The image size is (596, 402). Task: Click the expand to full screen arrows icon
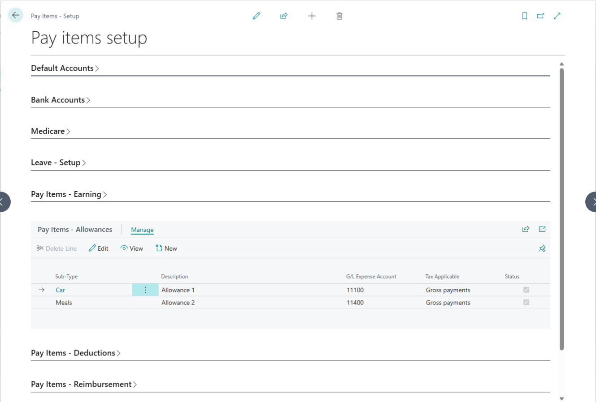(557, 16)
